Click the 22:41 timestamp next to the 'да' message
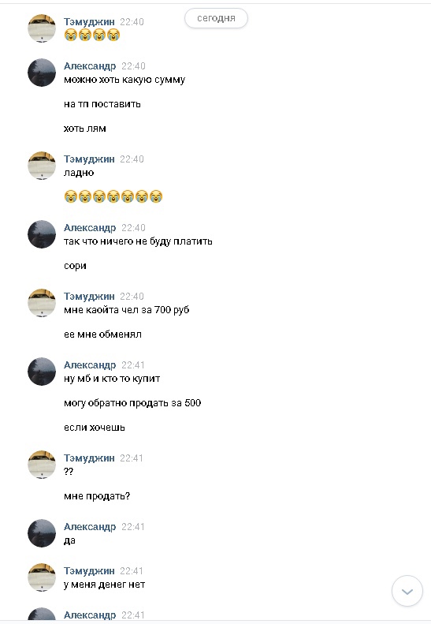Image resolution: width=431 pixels, height=624 pixels. click(133, 527)
